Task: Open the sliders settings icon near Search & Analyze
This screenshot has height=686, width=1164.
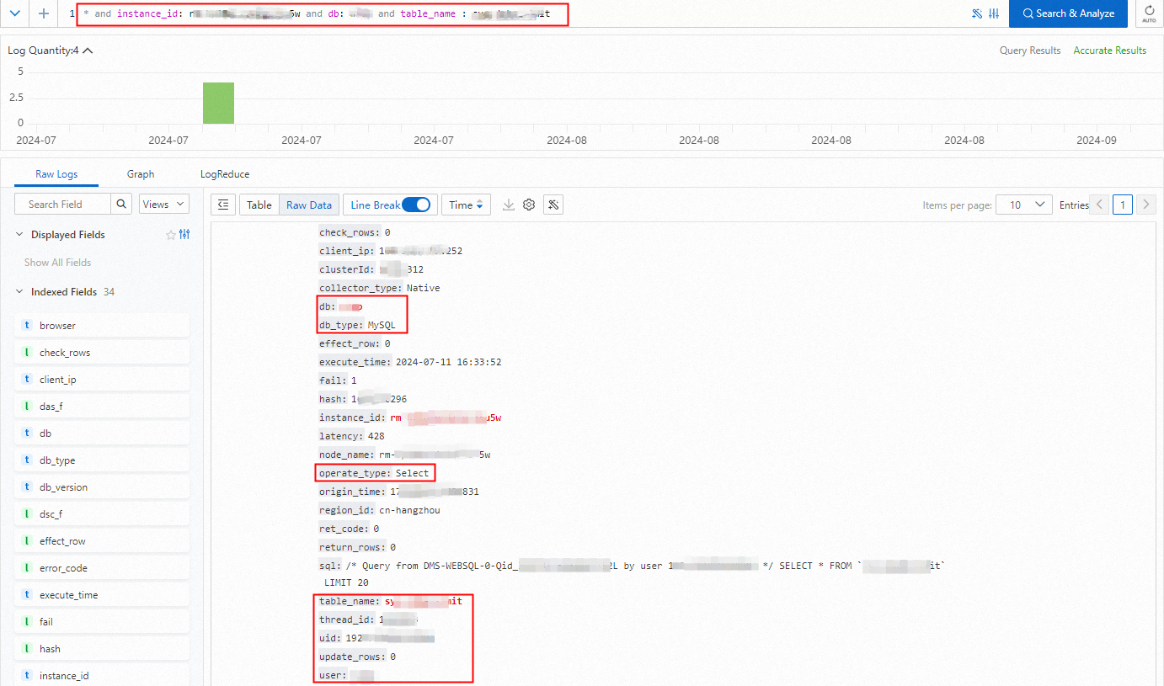Action: point(994,13)
